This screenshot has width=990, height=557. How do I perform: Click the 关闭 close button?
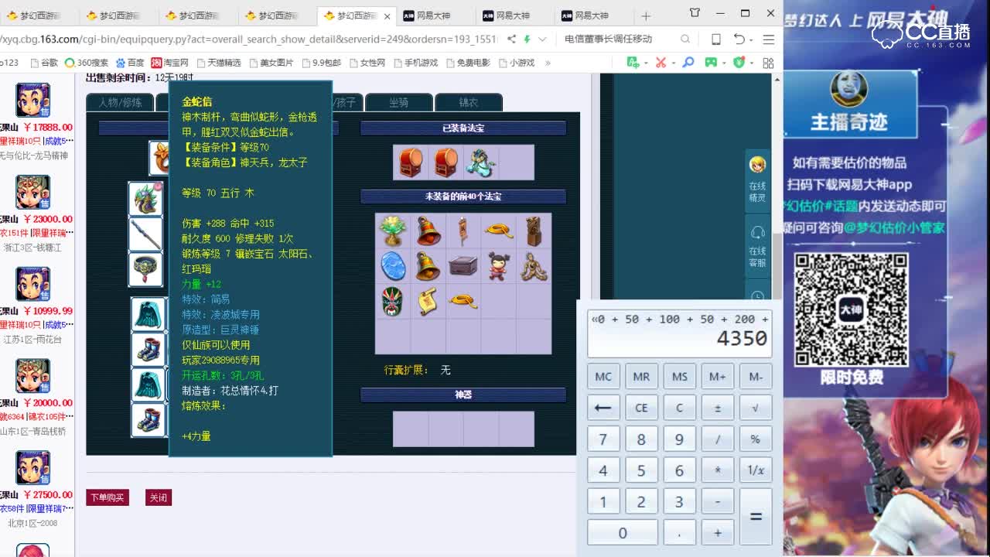coord(159,497)
